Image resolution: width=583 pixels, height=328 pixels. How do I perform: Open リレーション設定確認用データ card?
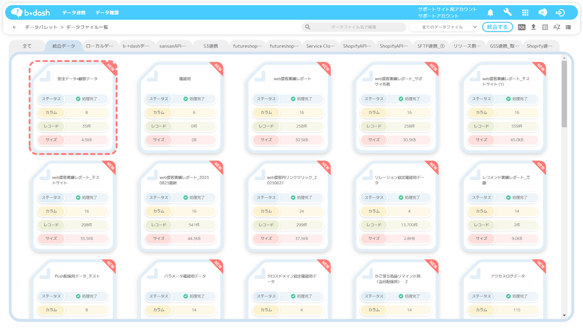coord(396,206)
